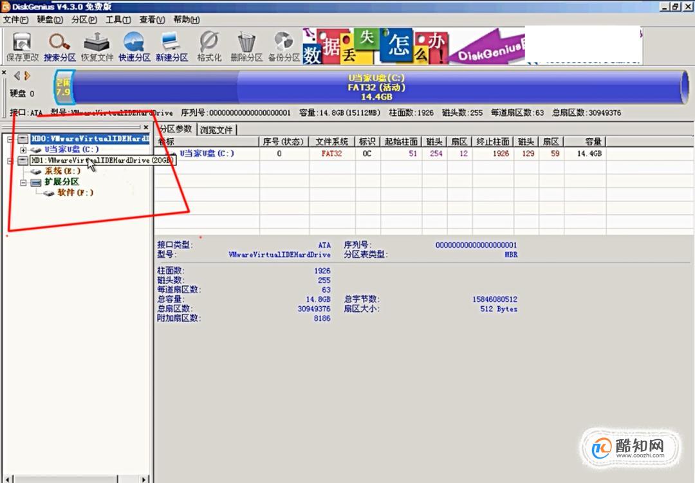Click the Format (格式化) toolbar icon
This screenshot has height=483, width=695.
[208, 47]
